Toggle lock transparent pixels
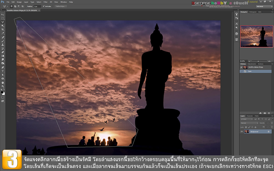This screenshot has width=274, height=171. (x=246, y=127)
